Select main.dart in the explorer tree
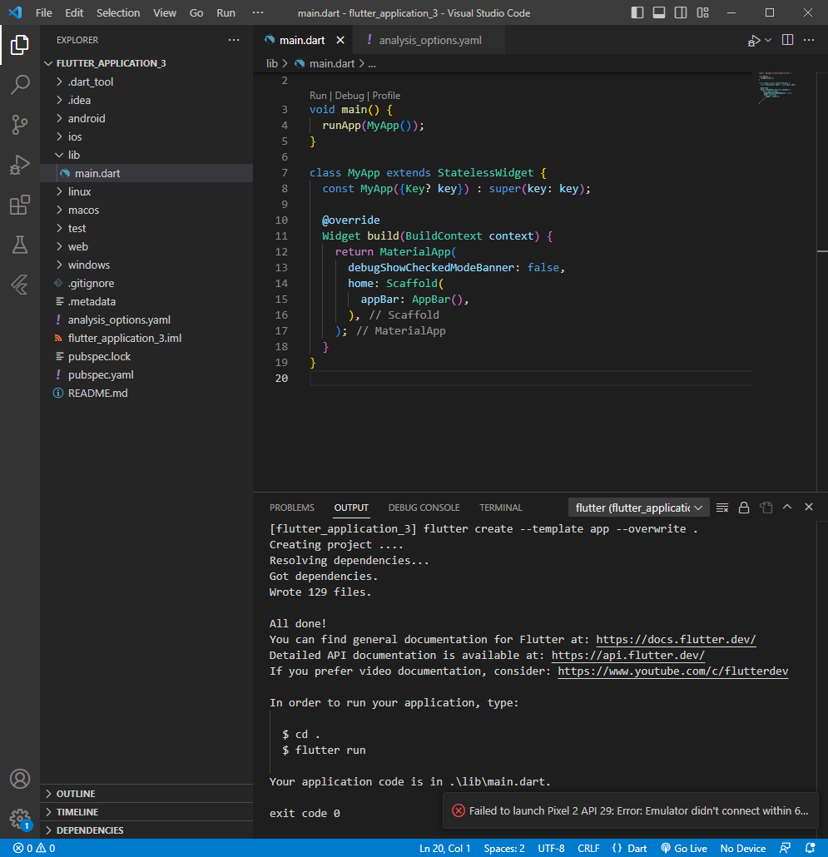 (x=146, y=173)
